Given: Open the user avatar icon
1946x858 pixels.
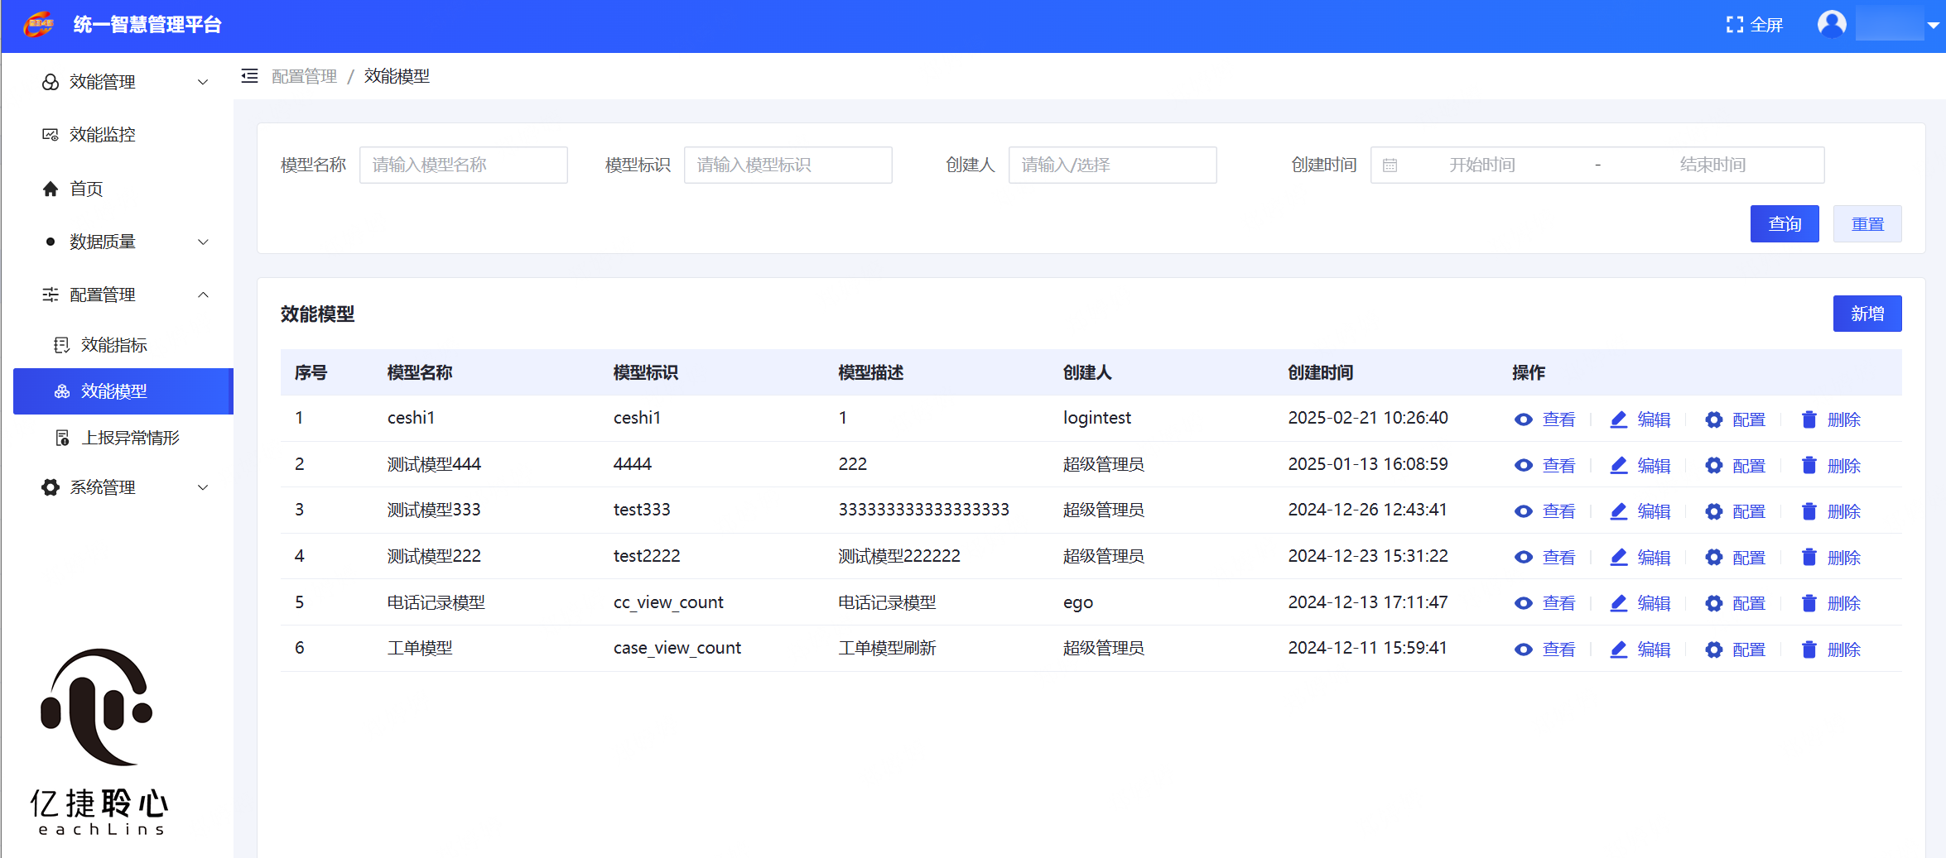Looking at the screenshot, I should coord(1832,24).
